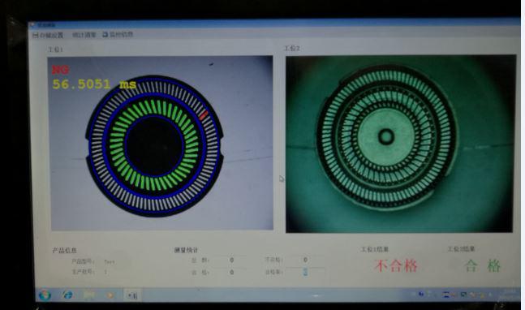
Task: Click the 总数 total count value field
Action: 232,260
